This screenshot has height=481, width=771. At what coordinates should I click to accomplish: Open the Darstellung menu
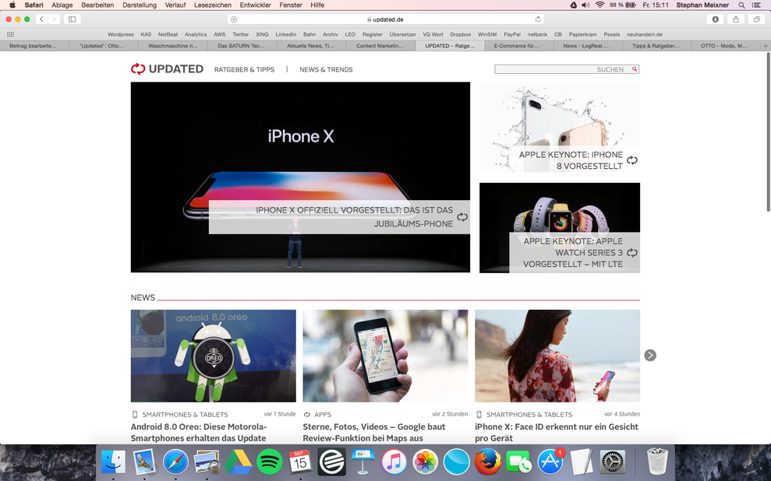coord(139,5)
